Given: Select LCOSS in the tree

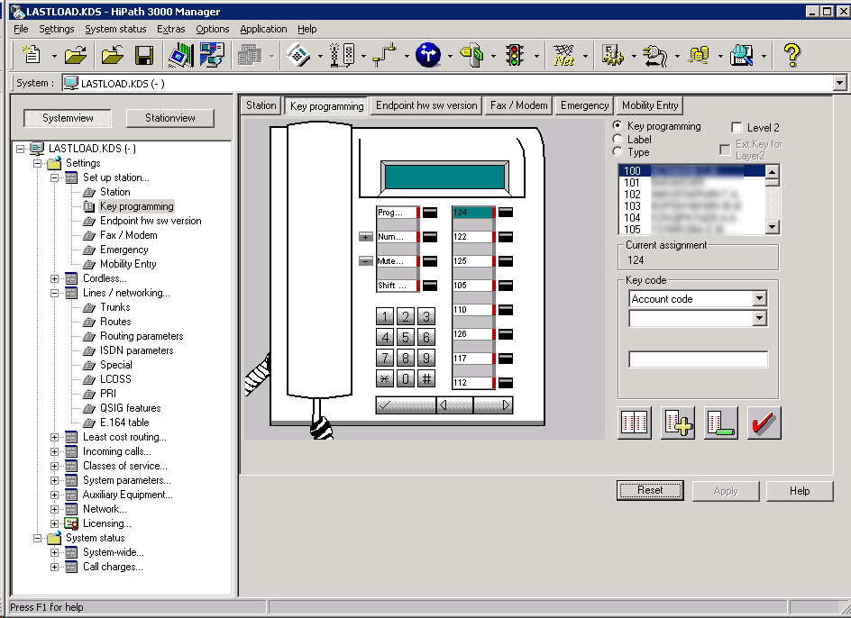Looking at the screenshot, I should pyautogui.click(x=115, y=379).
